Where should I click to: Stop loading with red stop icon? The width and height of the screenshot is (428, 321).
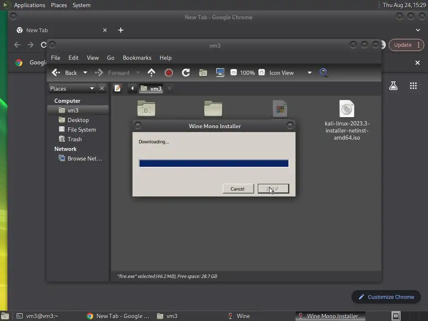169,73
